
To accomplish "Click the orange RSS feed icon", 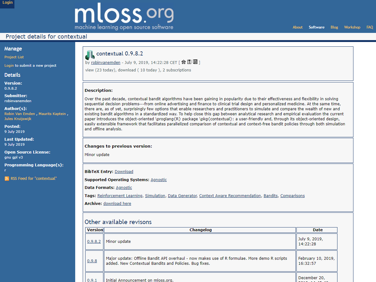I will (x=7, y=179).
